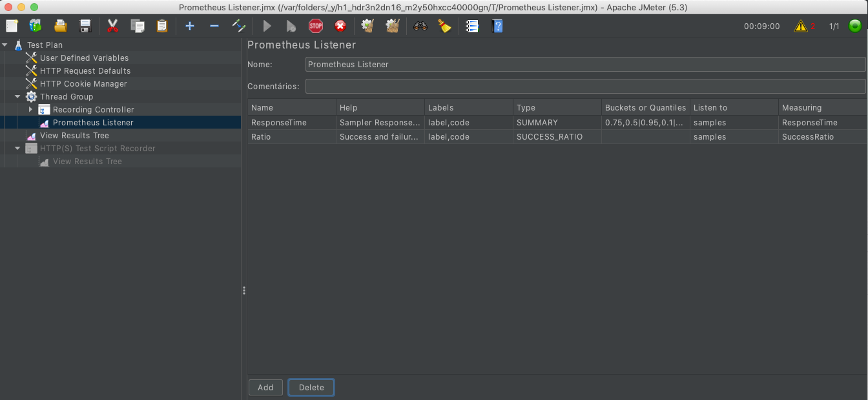Create a new test plan

pos(12,26)
